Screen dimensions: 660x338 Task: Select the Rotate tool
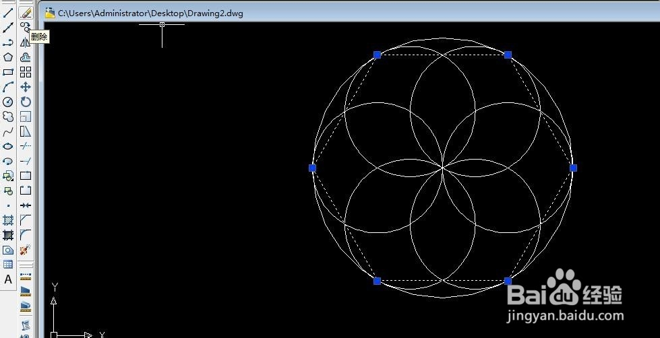26,102
